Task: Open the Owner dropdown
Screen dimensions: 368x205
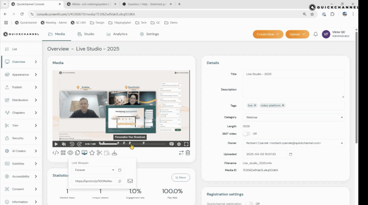Action: (x=293, y=143)
